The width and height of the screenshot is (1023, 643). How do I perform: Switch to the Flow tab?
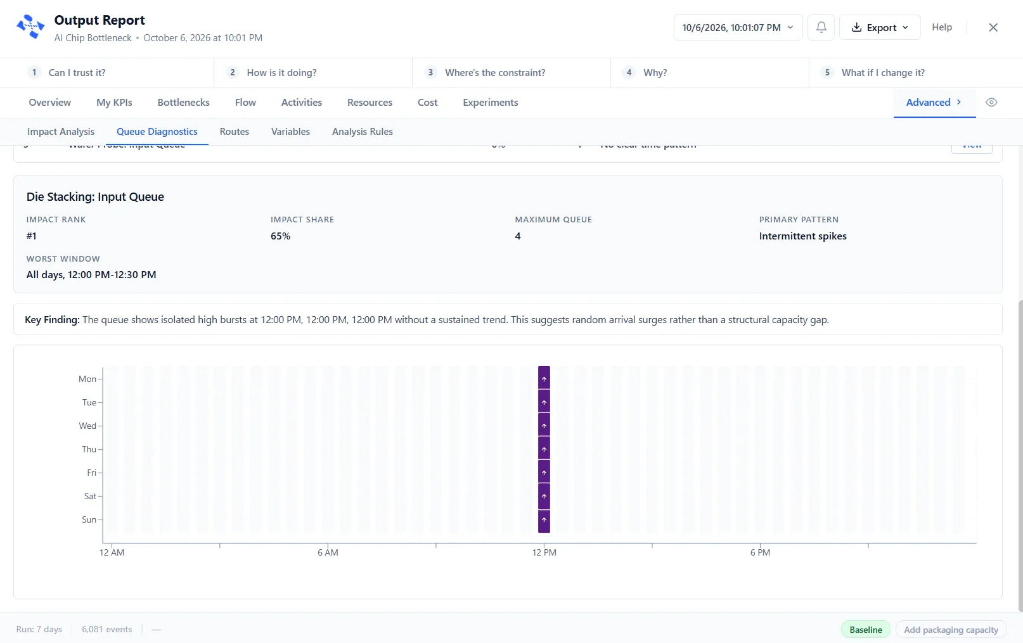[x=245, y=103]
